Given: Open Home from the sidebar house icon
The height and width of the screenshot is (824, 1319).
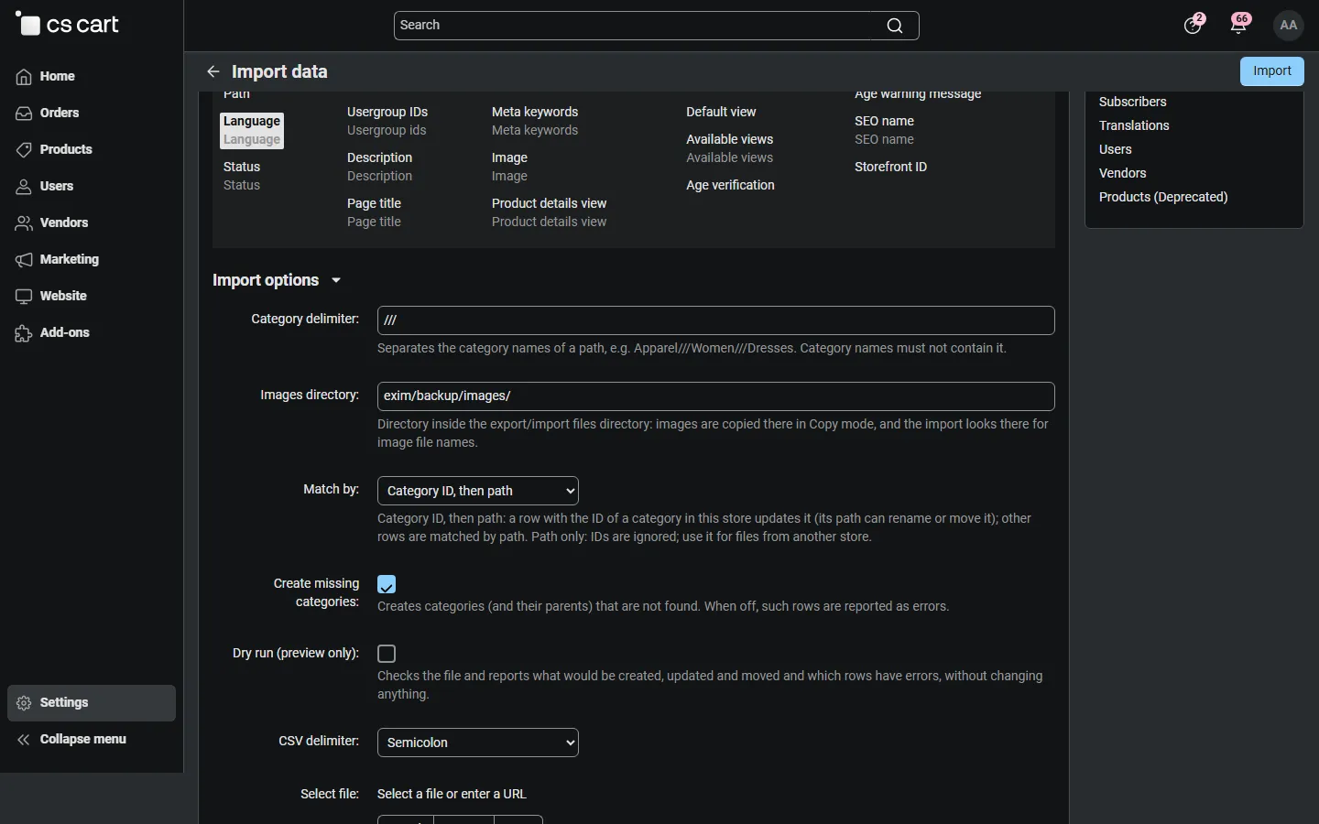Looking at the screenshot, I should (x=24, y=77).
